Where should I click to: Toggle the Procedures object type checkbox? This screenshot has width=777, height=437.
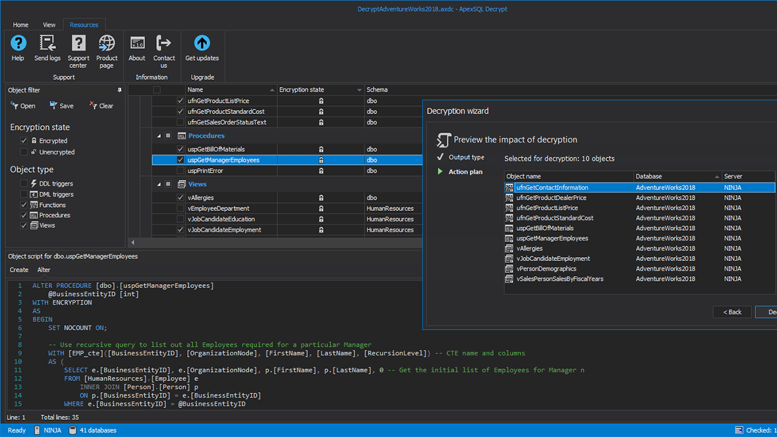click(24, 215)
